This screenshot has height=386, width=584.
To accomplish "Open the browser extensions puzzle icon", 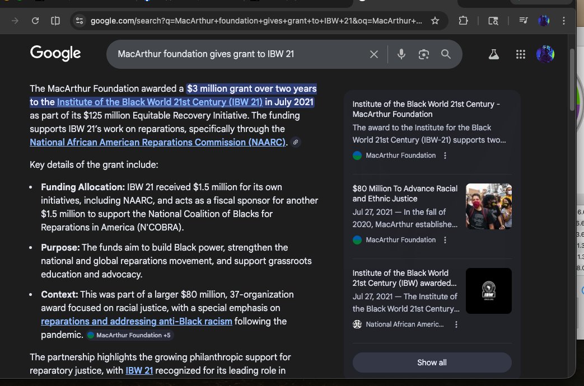I will point(463,21).
